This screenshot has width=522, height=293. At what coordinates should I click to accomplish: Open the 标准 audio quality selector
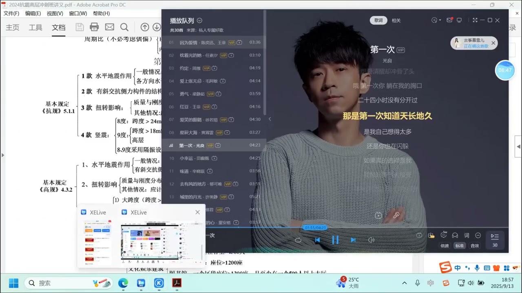460,245
